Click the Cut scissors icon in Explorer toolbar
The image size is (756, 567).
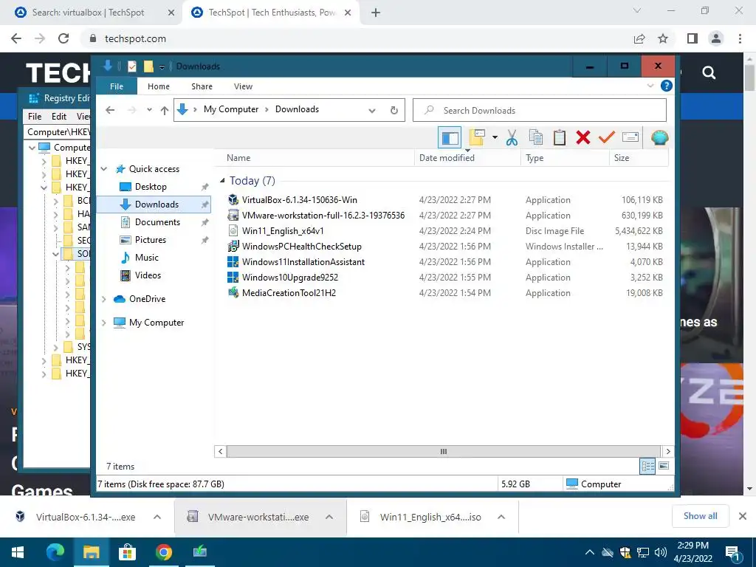512,138
